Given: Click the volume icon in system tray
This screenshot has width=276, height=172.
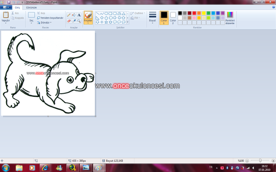Looking at the screenshot, I should (x=253, y=168).
